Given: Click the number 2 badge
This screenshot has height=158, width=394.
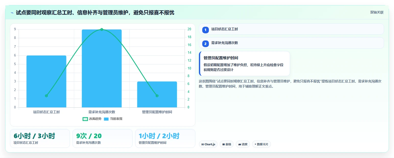Looking at the screenshot, I should 205,44.
